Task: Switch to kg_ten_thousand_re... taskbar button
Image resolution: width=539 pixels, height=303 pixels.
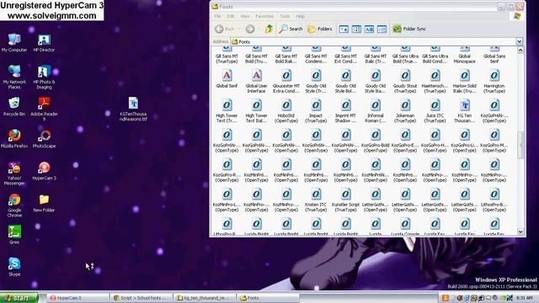Action: (205, 298)
